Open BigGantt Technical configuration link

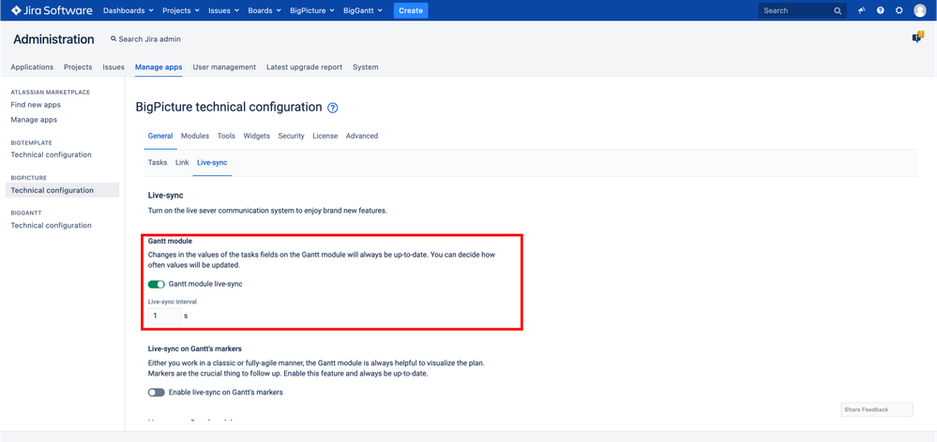[52, 226]
